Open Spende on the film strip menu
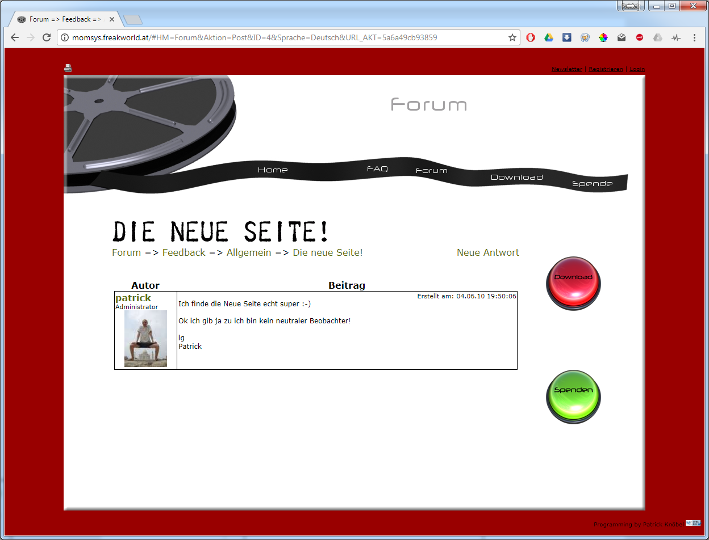The width and height of the screenshot is (709, 540). (x=593, y=183)
